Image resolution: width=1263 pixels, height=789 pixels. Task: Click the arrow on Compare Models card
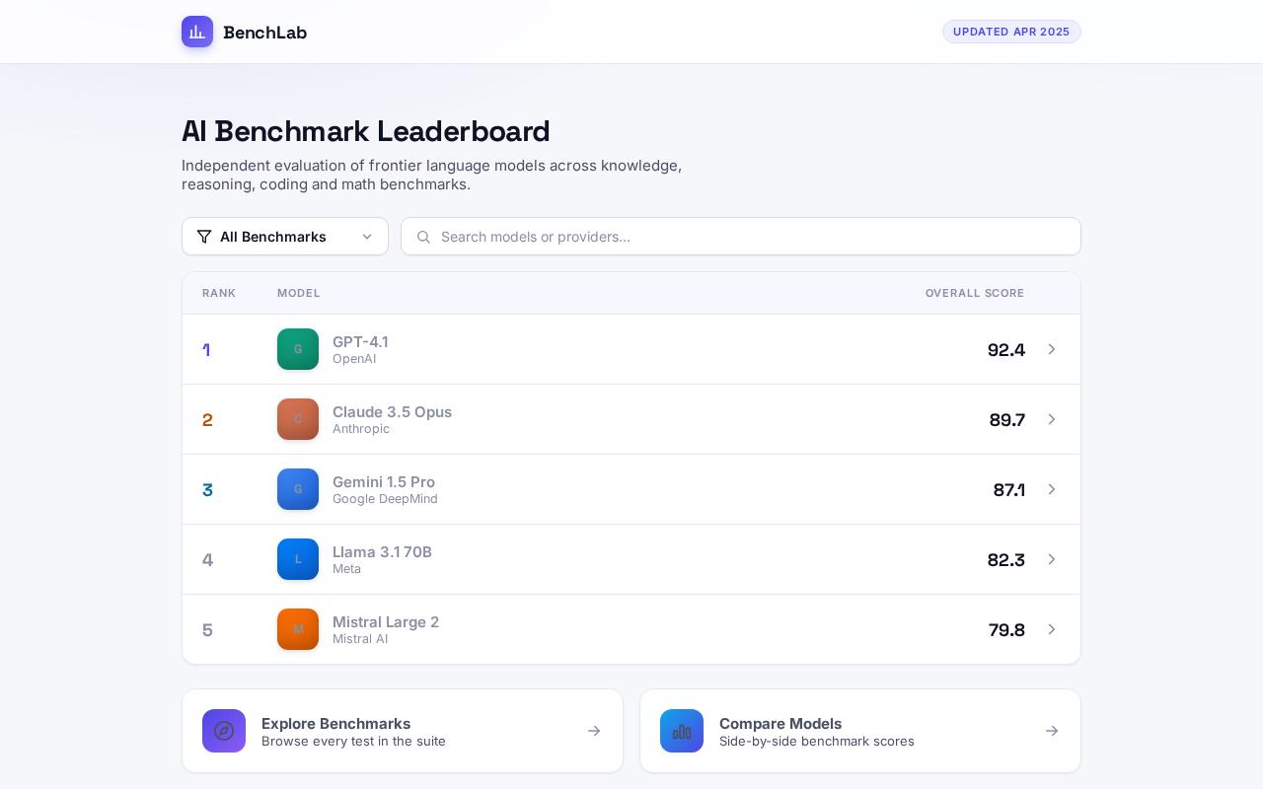pyautogui.click(x=1052, y=731)
